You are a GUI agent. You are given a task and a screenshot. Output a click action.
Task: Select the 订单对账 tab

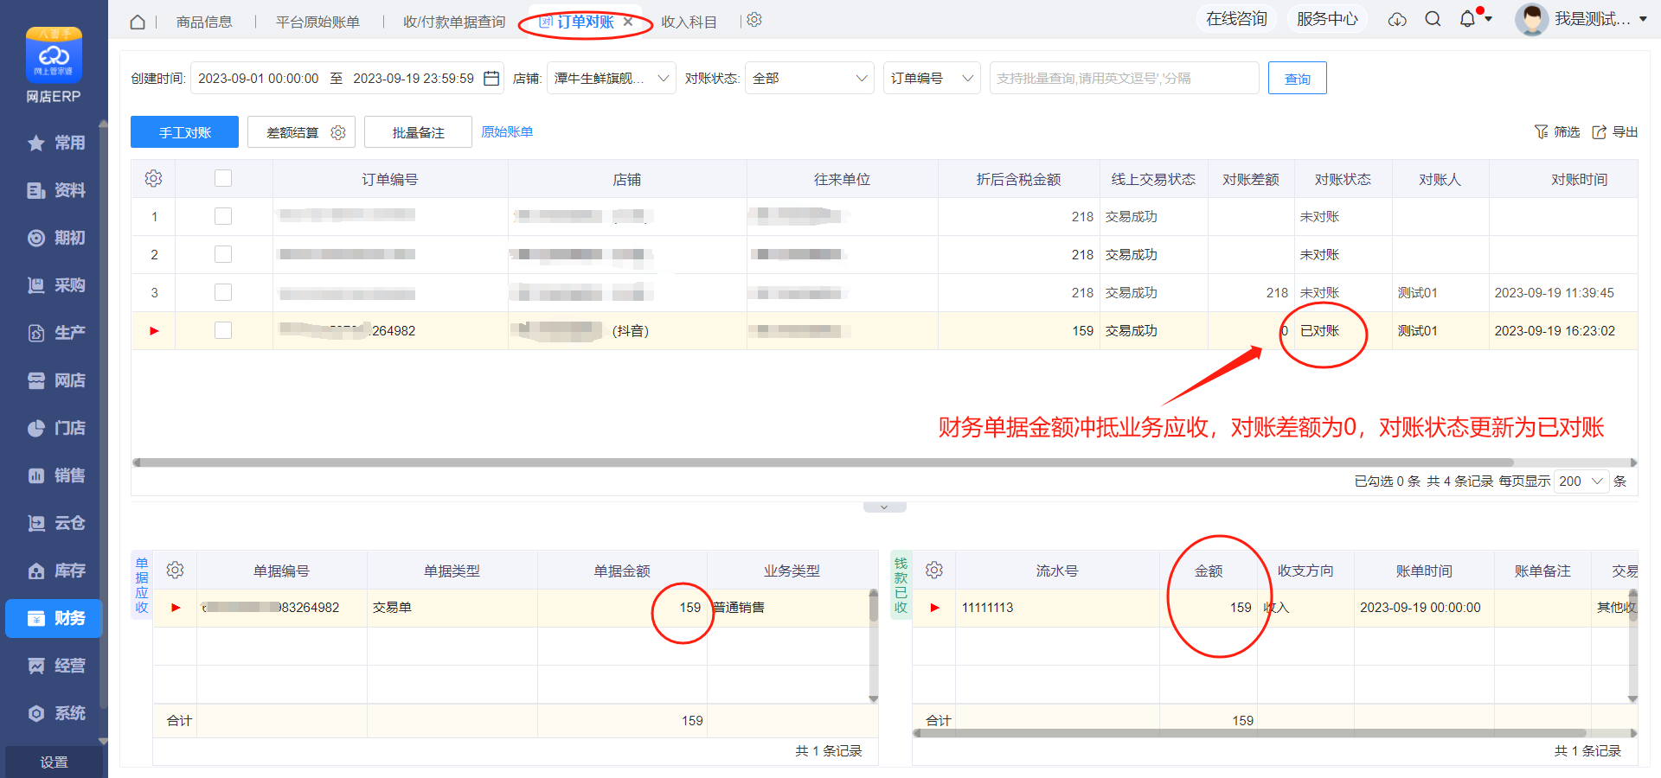coord(585,22)
